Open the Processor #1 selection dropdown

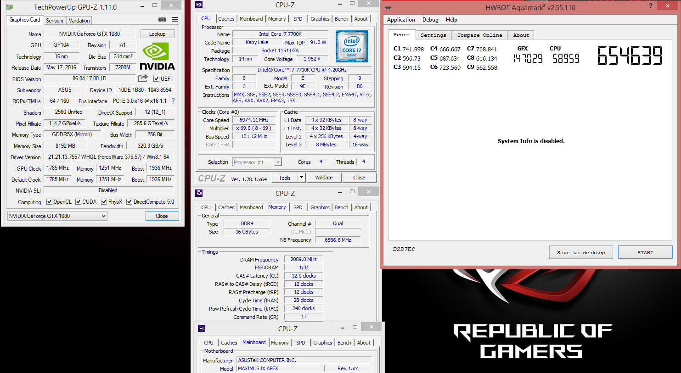click(257, 162)
